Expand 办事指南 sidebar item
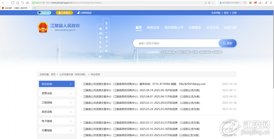This screenshot has height=139, width=274. (x=57, y=130)
